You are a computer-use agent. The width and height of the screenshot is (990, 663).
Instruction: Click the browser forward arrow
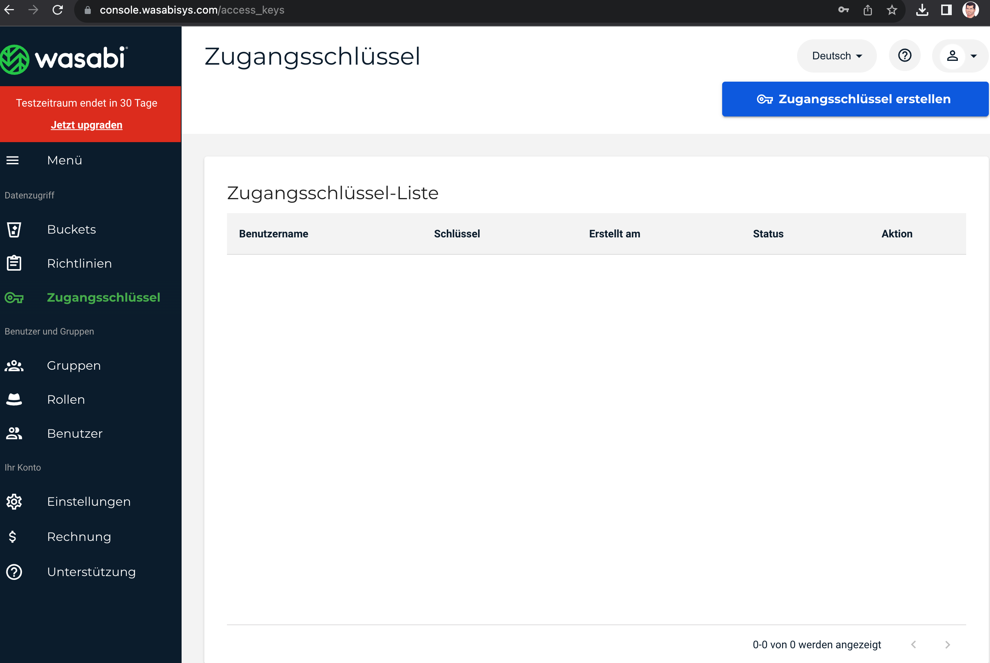pyautogui.click(x=33, y=9)
